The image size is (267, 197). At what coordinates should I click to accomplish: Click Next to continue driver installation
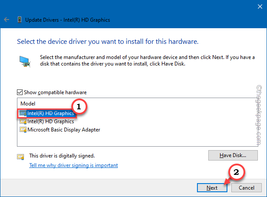click(x=212, y=188)
